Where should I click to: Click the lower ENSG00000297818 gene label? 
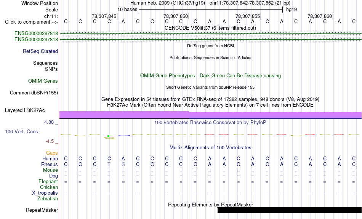36,40
